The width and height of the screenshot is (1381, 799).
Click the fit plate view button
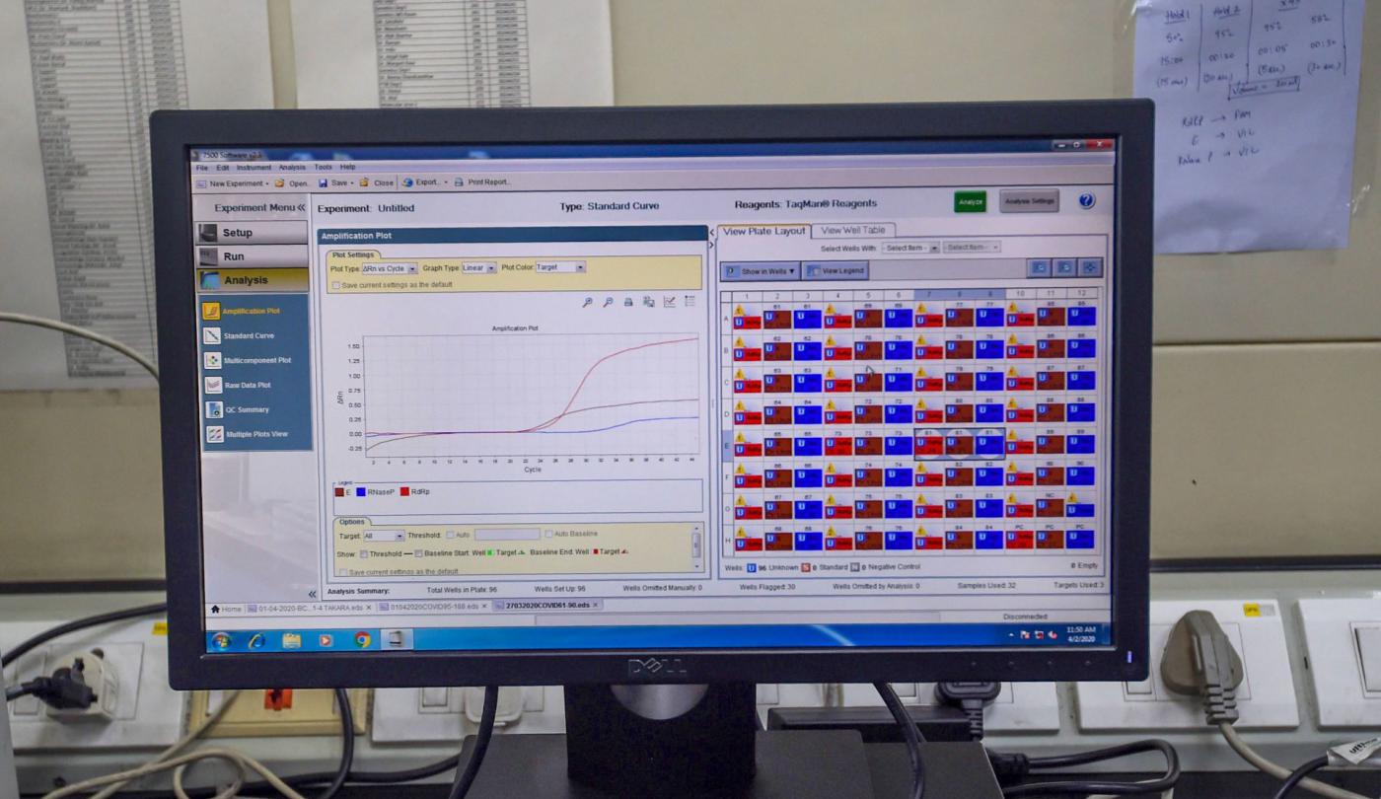pyautogui.click(x=1089, y=267)
